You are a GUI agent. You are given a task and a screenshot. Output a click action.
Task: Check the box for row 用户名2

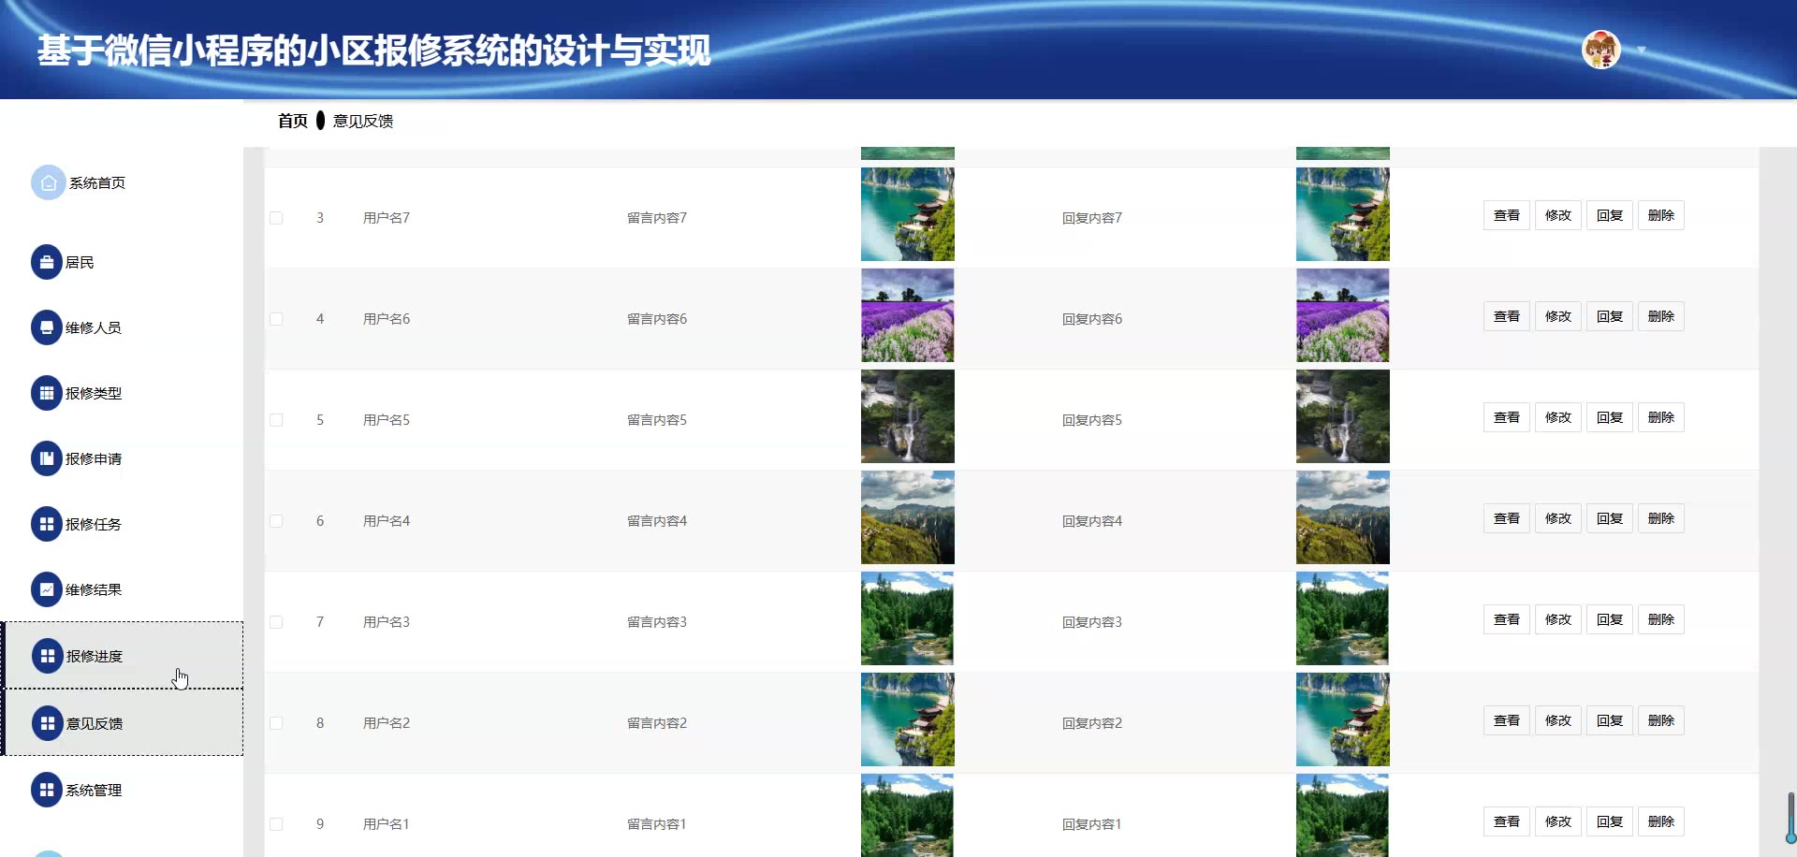[x=276, y=723]
